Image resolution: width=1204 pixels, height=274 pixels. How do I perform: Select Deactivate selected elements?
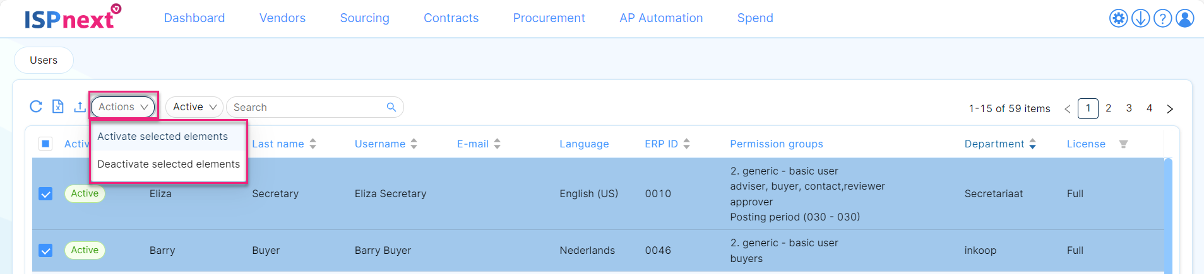[169, 164]
